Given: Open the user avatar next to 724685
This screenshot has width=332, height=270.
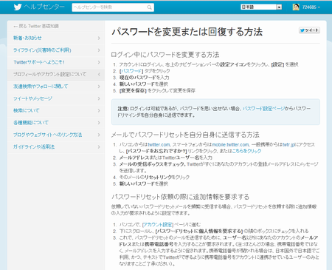Looking at the screenshot, I should (x=296, y=7).
